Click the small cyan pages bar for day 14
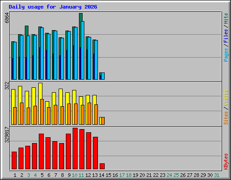Screen dimensions: 231x180 point(103,76)
